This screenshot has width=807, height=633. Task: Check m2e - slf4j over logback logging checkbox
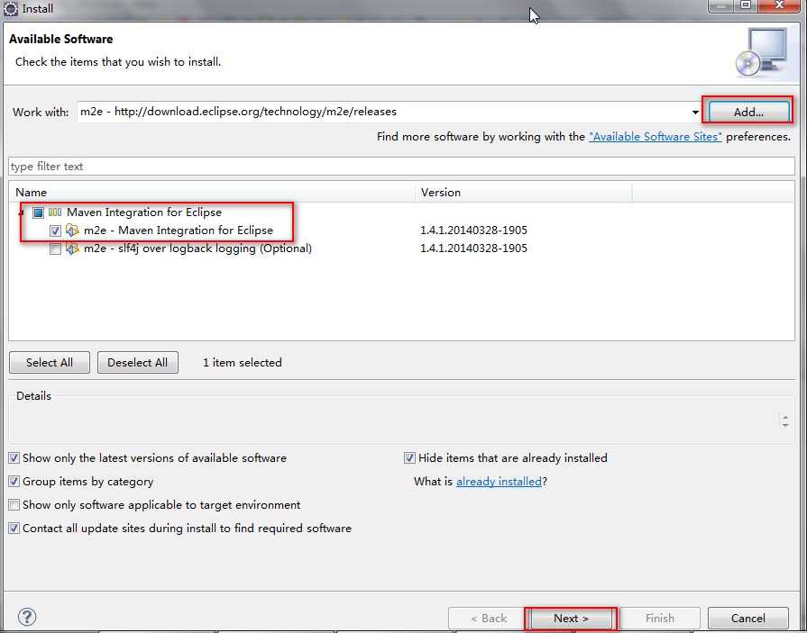pyautogui.click(x=55, y=249)
